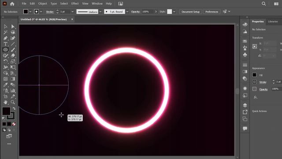The width and height of the screenshot is (282, 159).
Task: Select the Magic Wand tool
Action: tap(6, 32)
